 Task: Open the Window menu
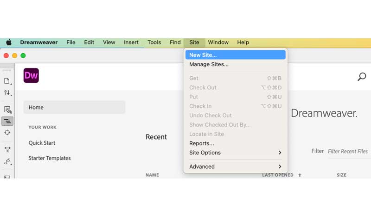click(218, 43)
